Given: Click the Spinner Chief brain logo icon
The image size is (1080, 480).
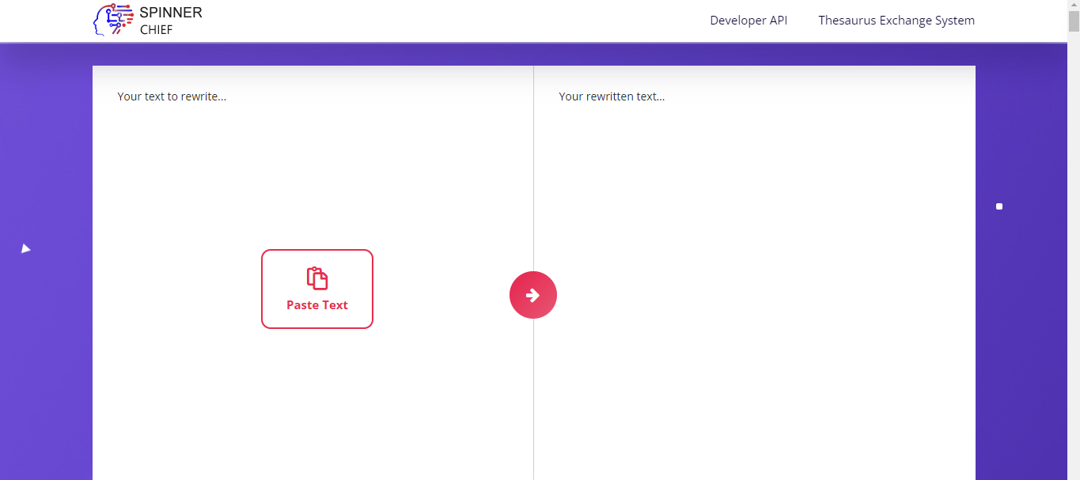Looking at the screenshot, I should (113, 20).
